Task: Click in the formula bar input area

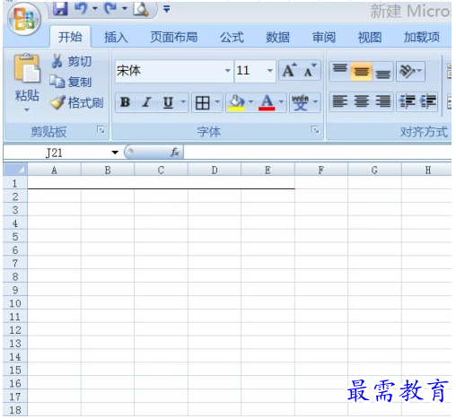Action: coord(317,153)
